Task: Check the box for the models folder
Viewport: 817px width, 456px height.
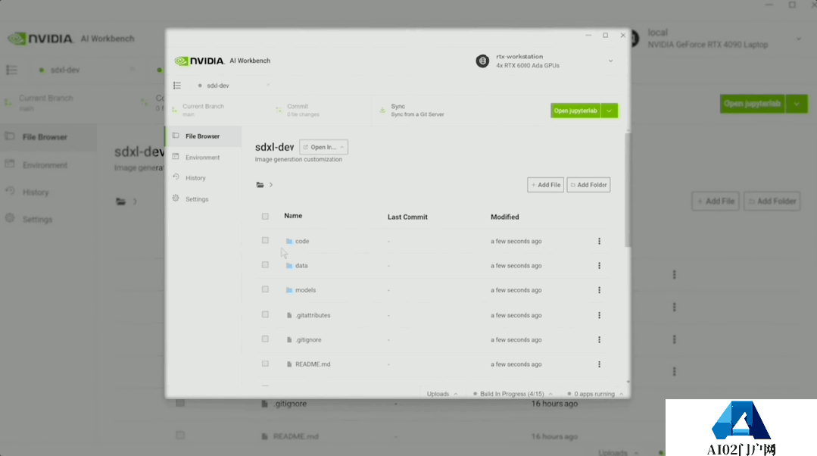Action: (265, 290)
